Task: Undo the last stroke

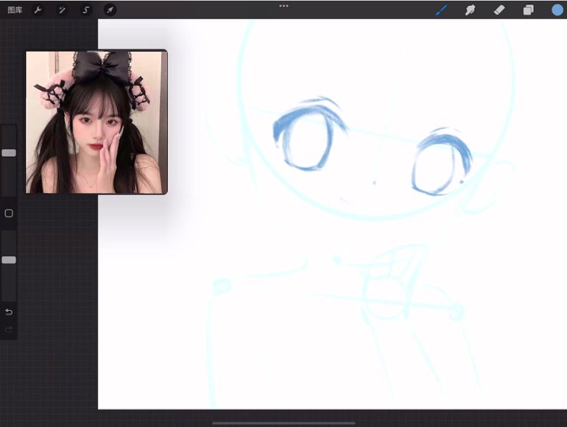Action: [9, 312]
